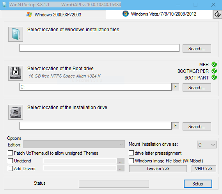Click the BOOTMGR PBR label
Viewport: 222px width, 194px height.
point(193,71)
